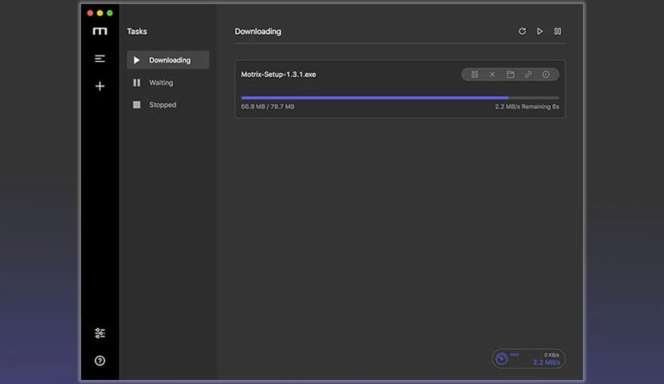Show the downloaded file in its folder
Screen dimensions: 664x384
click(510, 75)
